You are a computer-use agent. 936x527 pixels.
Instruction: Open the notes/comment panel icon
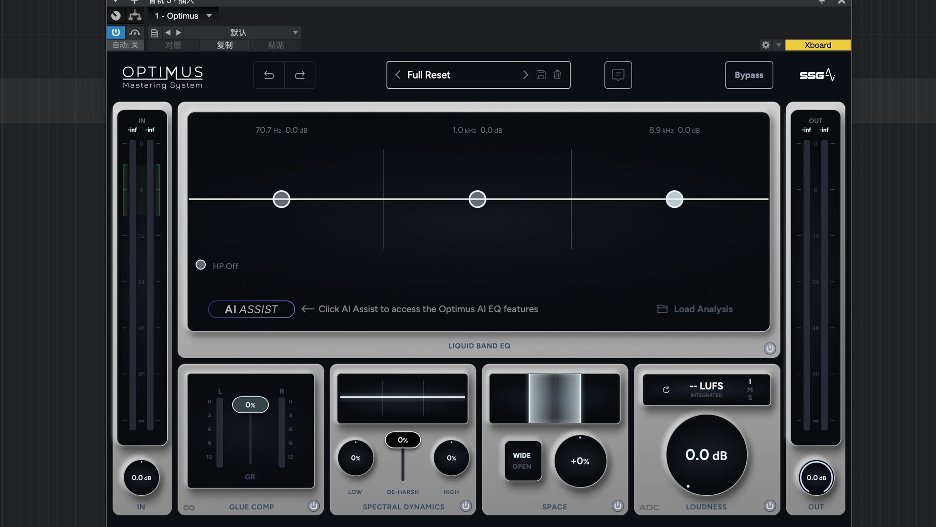pyautogui.click(x=618, y=75)
